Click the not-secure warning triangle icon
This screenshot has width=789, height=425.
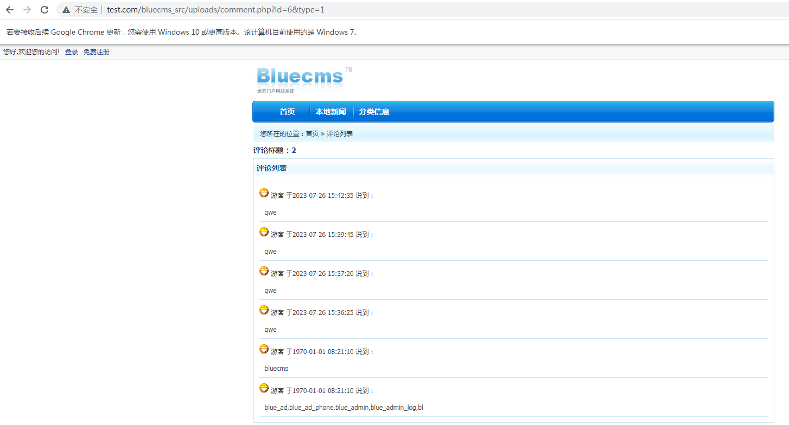coord(66,10)
